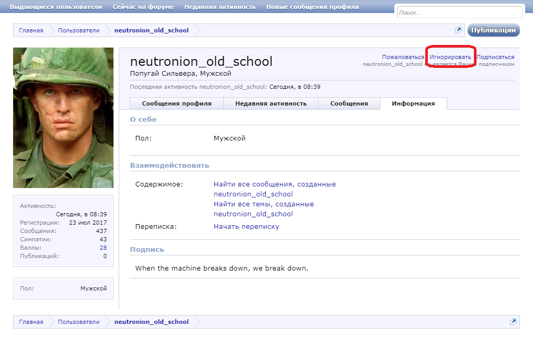
Task: Select the Сообщения tab
Action: point(349,103)
